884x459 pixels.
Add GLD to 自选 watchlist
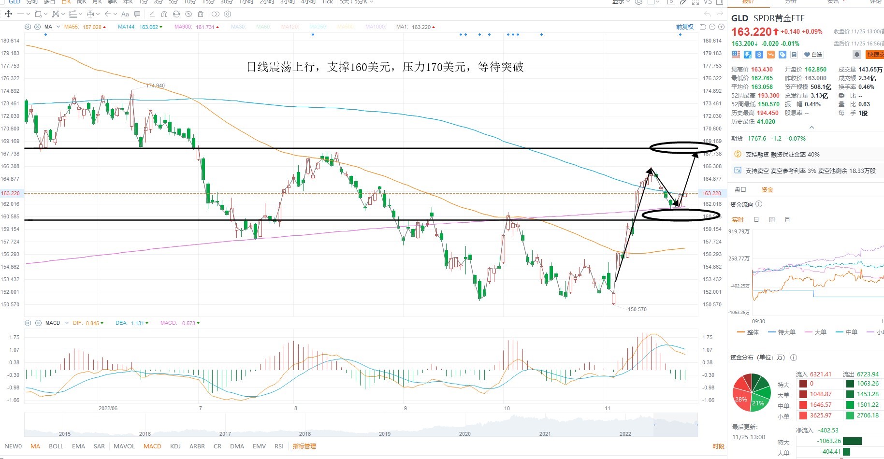tap(813, 55)
